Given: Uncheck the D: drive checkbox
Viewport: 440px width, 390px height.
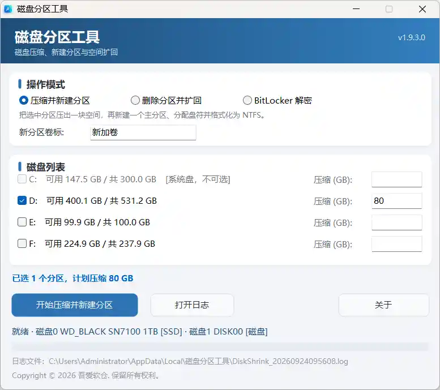Looking at the screenshot, I should tap(22, 200).
